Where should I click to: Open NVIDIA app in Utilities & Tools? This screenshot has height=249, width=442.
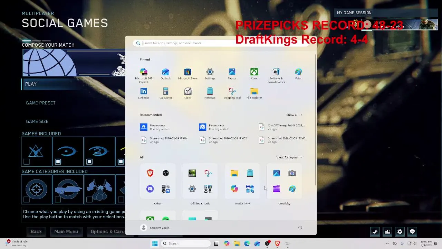(192, 173)
